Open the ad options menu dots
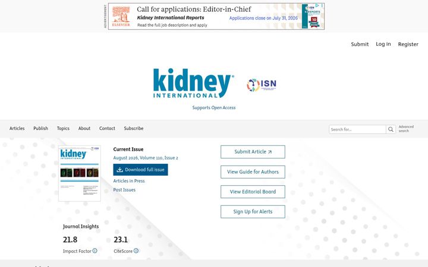Image resolution: width=428 pixels, height=267 pixels. pyautogui.click(x=322, y=5)
